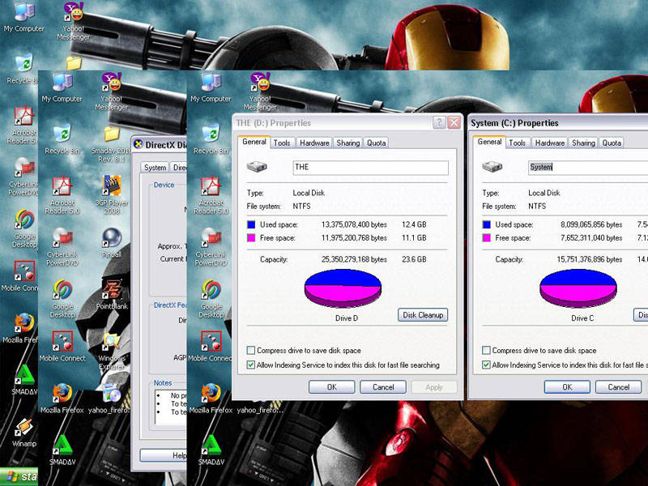Select the System tab in the DirectX window
The width and height of the screenshot is (648, 486).
pos(155,168)
